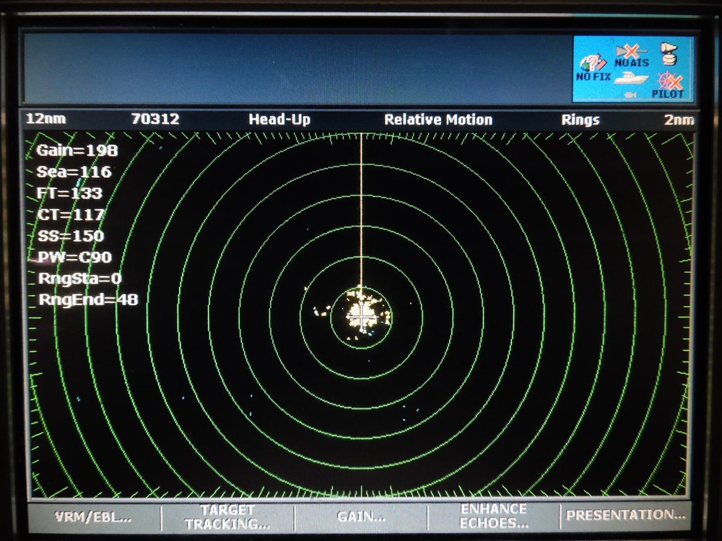
Task: Click the RngEnd=48 readout
Action: coord(88,300)
